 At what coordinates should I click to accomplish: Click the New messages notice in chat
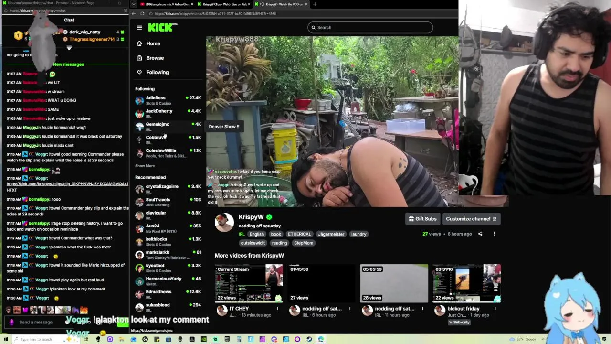point(68,64)
